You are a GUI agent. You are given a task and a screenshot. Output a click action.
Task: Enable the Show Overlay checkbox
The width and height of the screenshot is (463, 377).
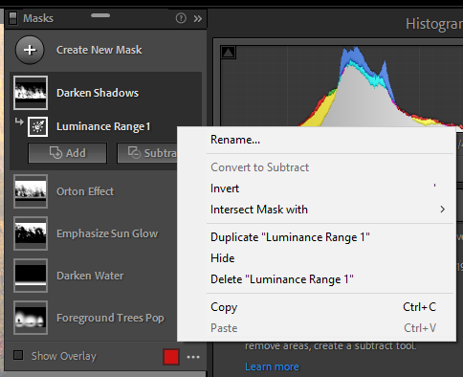(18, 355)
